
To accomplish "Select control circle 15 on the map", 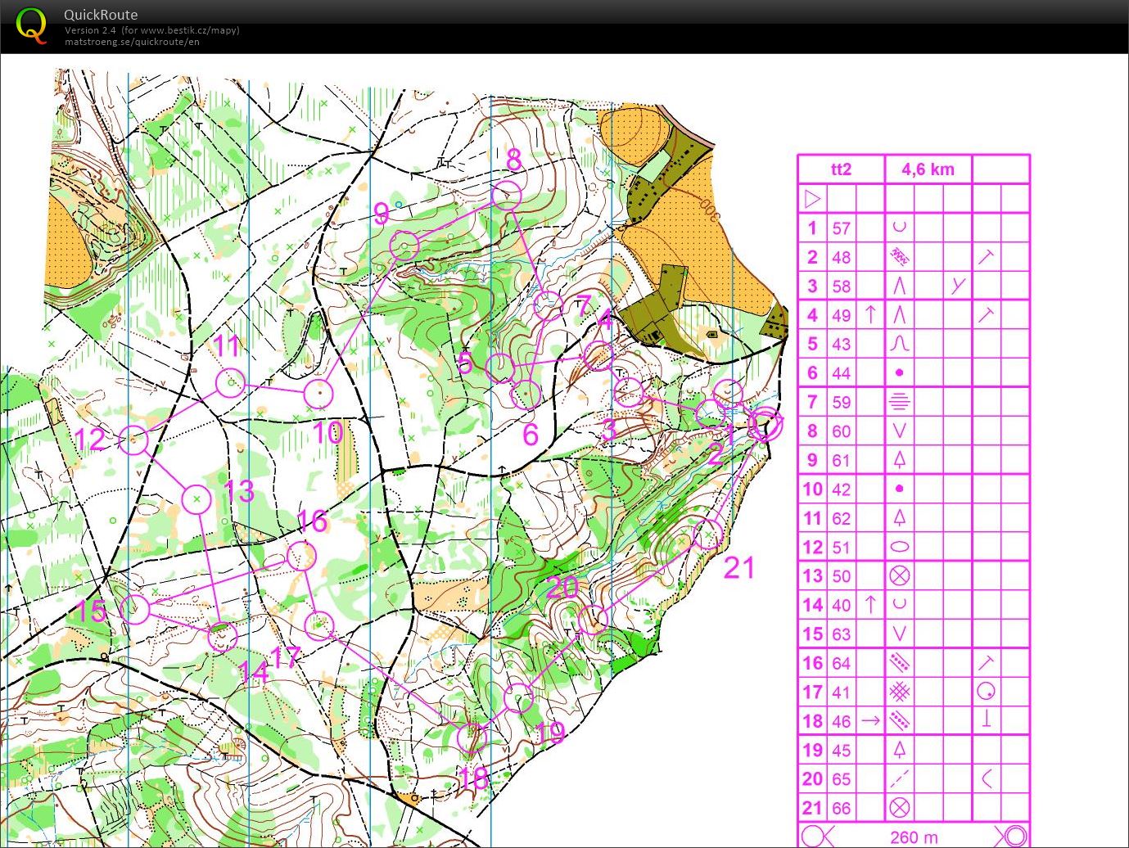I will click(x=135, y=609).
